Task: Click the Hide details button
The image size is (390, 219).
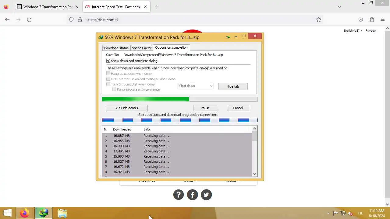Action: click(x=127, y=108)
